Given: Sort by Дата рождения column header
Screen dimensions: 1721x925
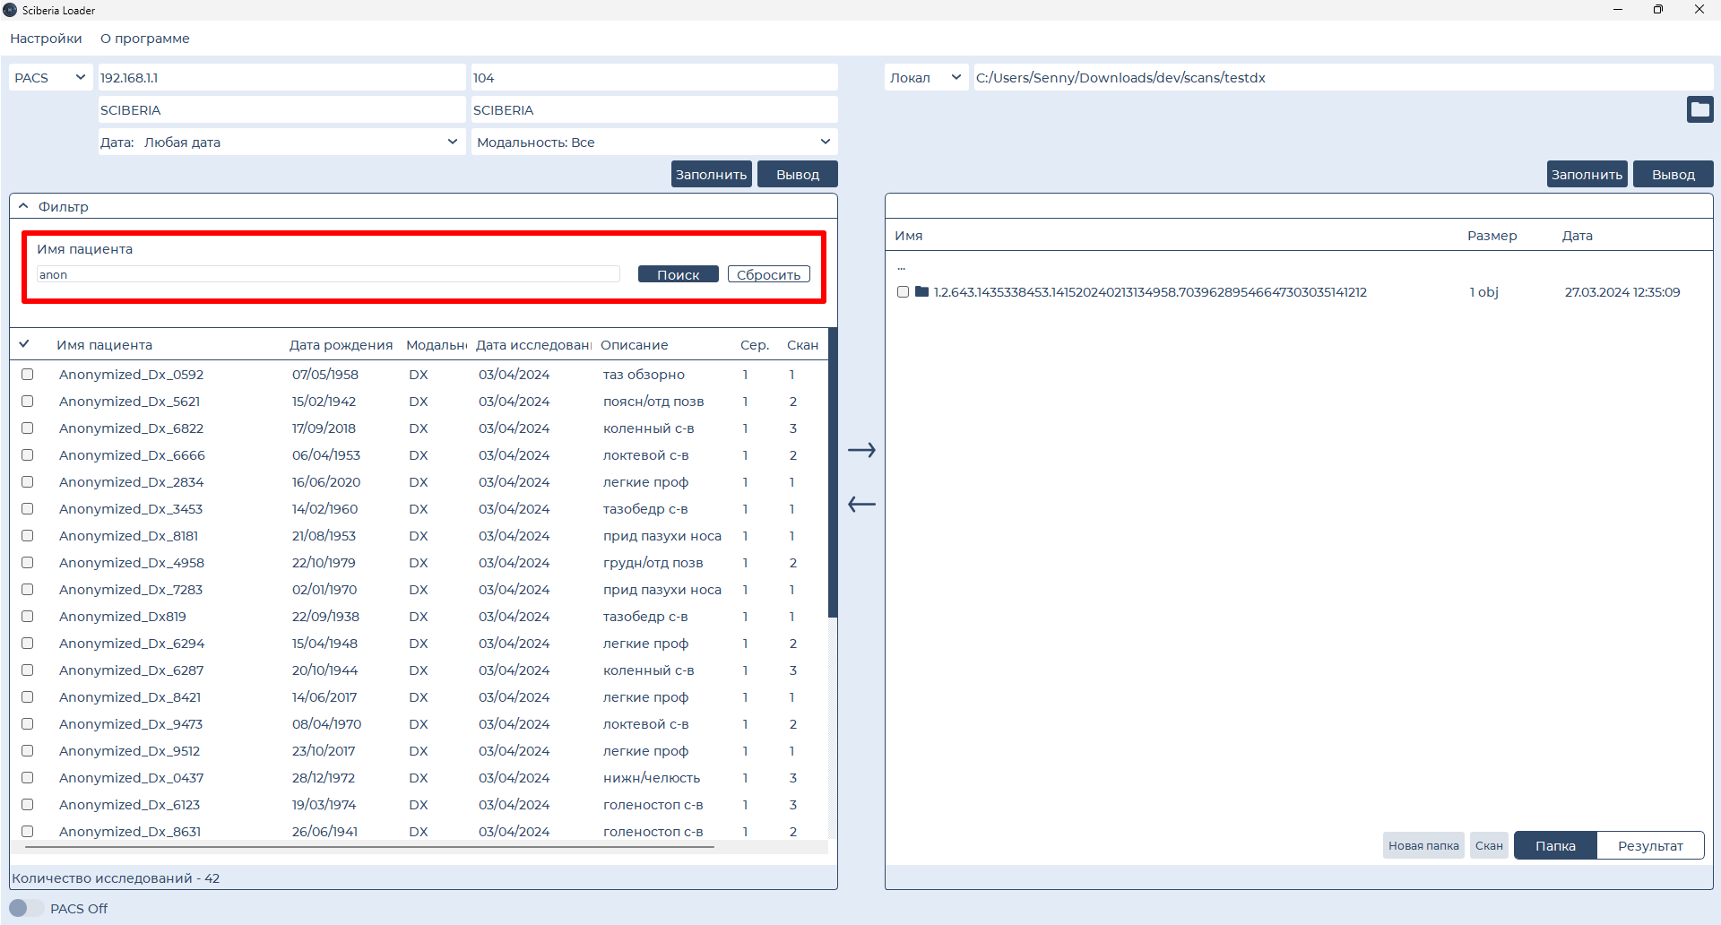Looking at the screenshot, I should point(341,345).
